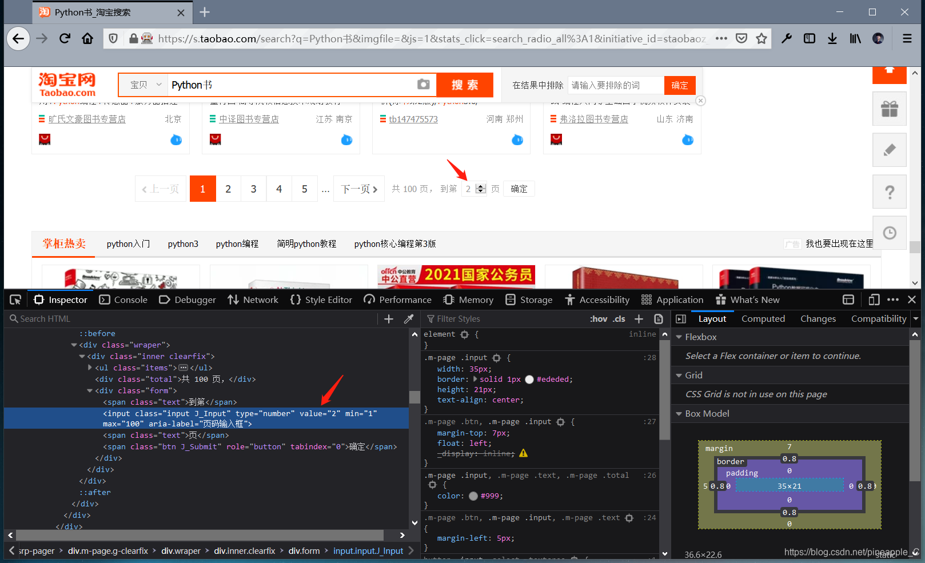Open the library bookshelf icon
This screenshot has height=563, width=925.
click(855, 38)
